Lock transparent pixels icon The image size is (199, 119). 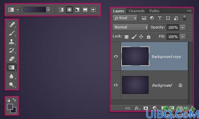pyautogui.click(x=126, y=37)
